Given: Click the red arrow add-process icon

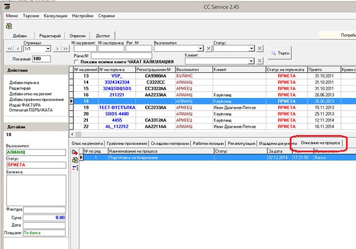Looking at the screenshot, I should click(x=75, y=152).
